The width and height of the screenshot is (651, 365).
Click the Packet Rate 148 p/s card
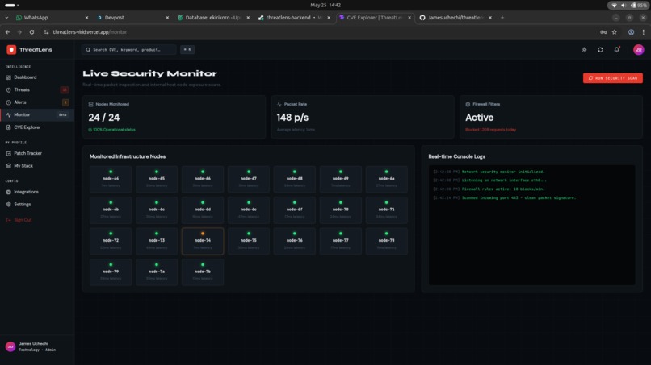363,117
